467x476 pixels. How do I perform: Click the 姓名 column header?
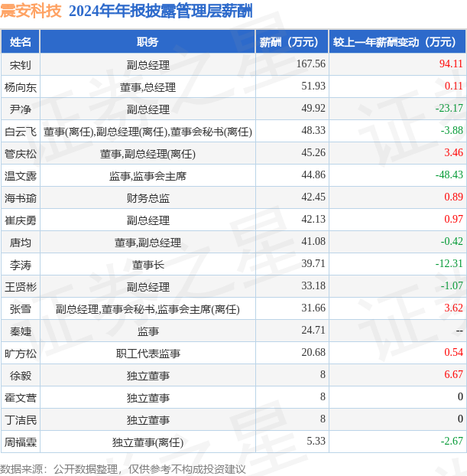pos(21,42)
